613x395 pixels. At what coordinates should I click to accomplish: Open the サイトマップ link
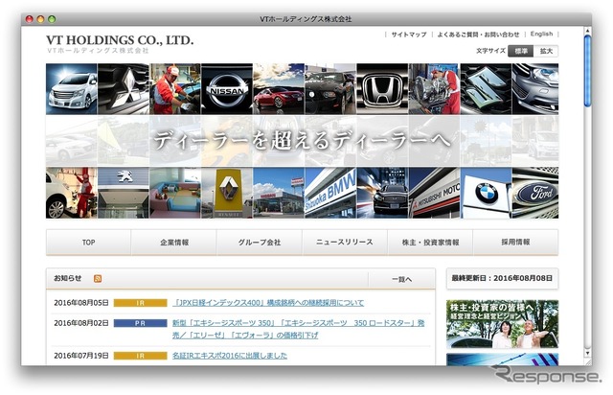(x=409, y=35)
